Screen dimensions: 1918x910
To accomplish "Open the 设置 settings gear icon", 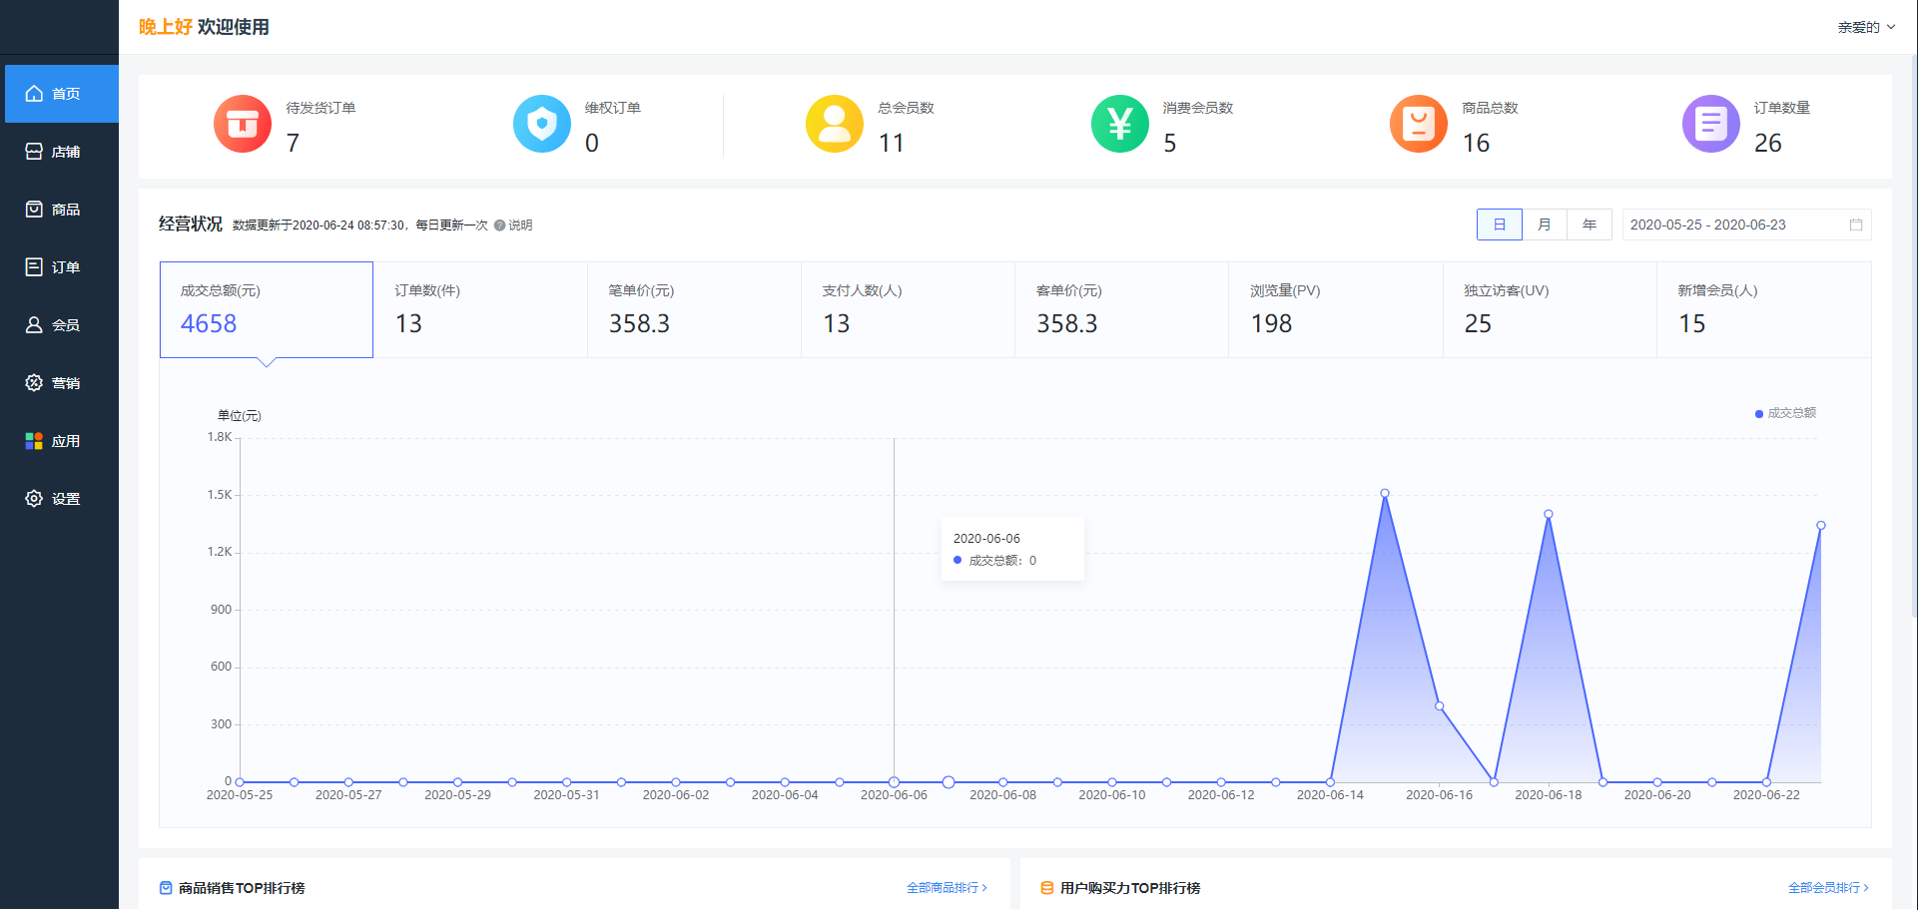I will [34, 499].
